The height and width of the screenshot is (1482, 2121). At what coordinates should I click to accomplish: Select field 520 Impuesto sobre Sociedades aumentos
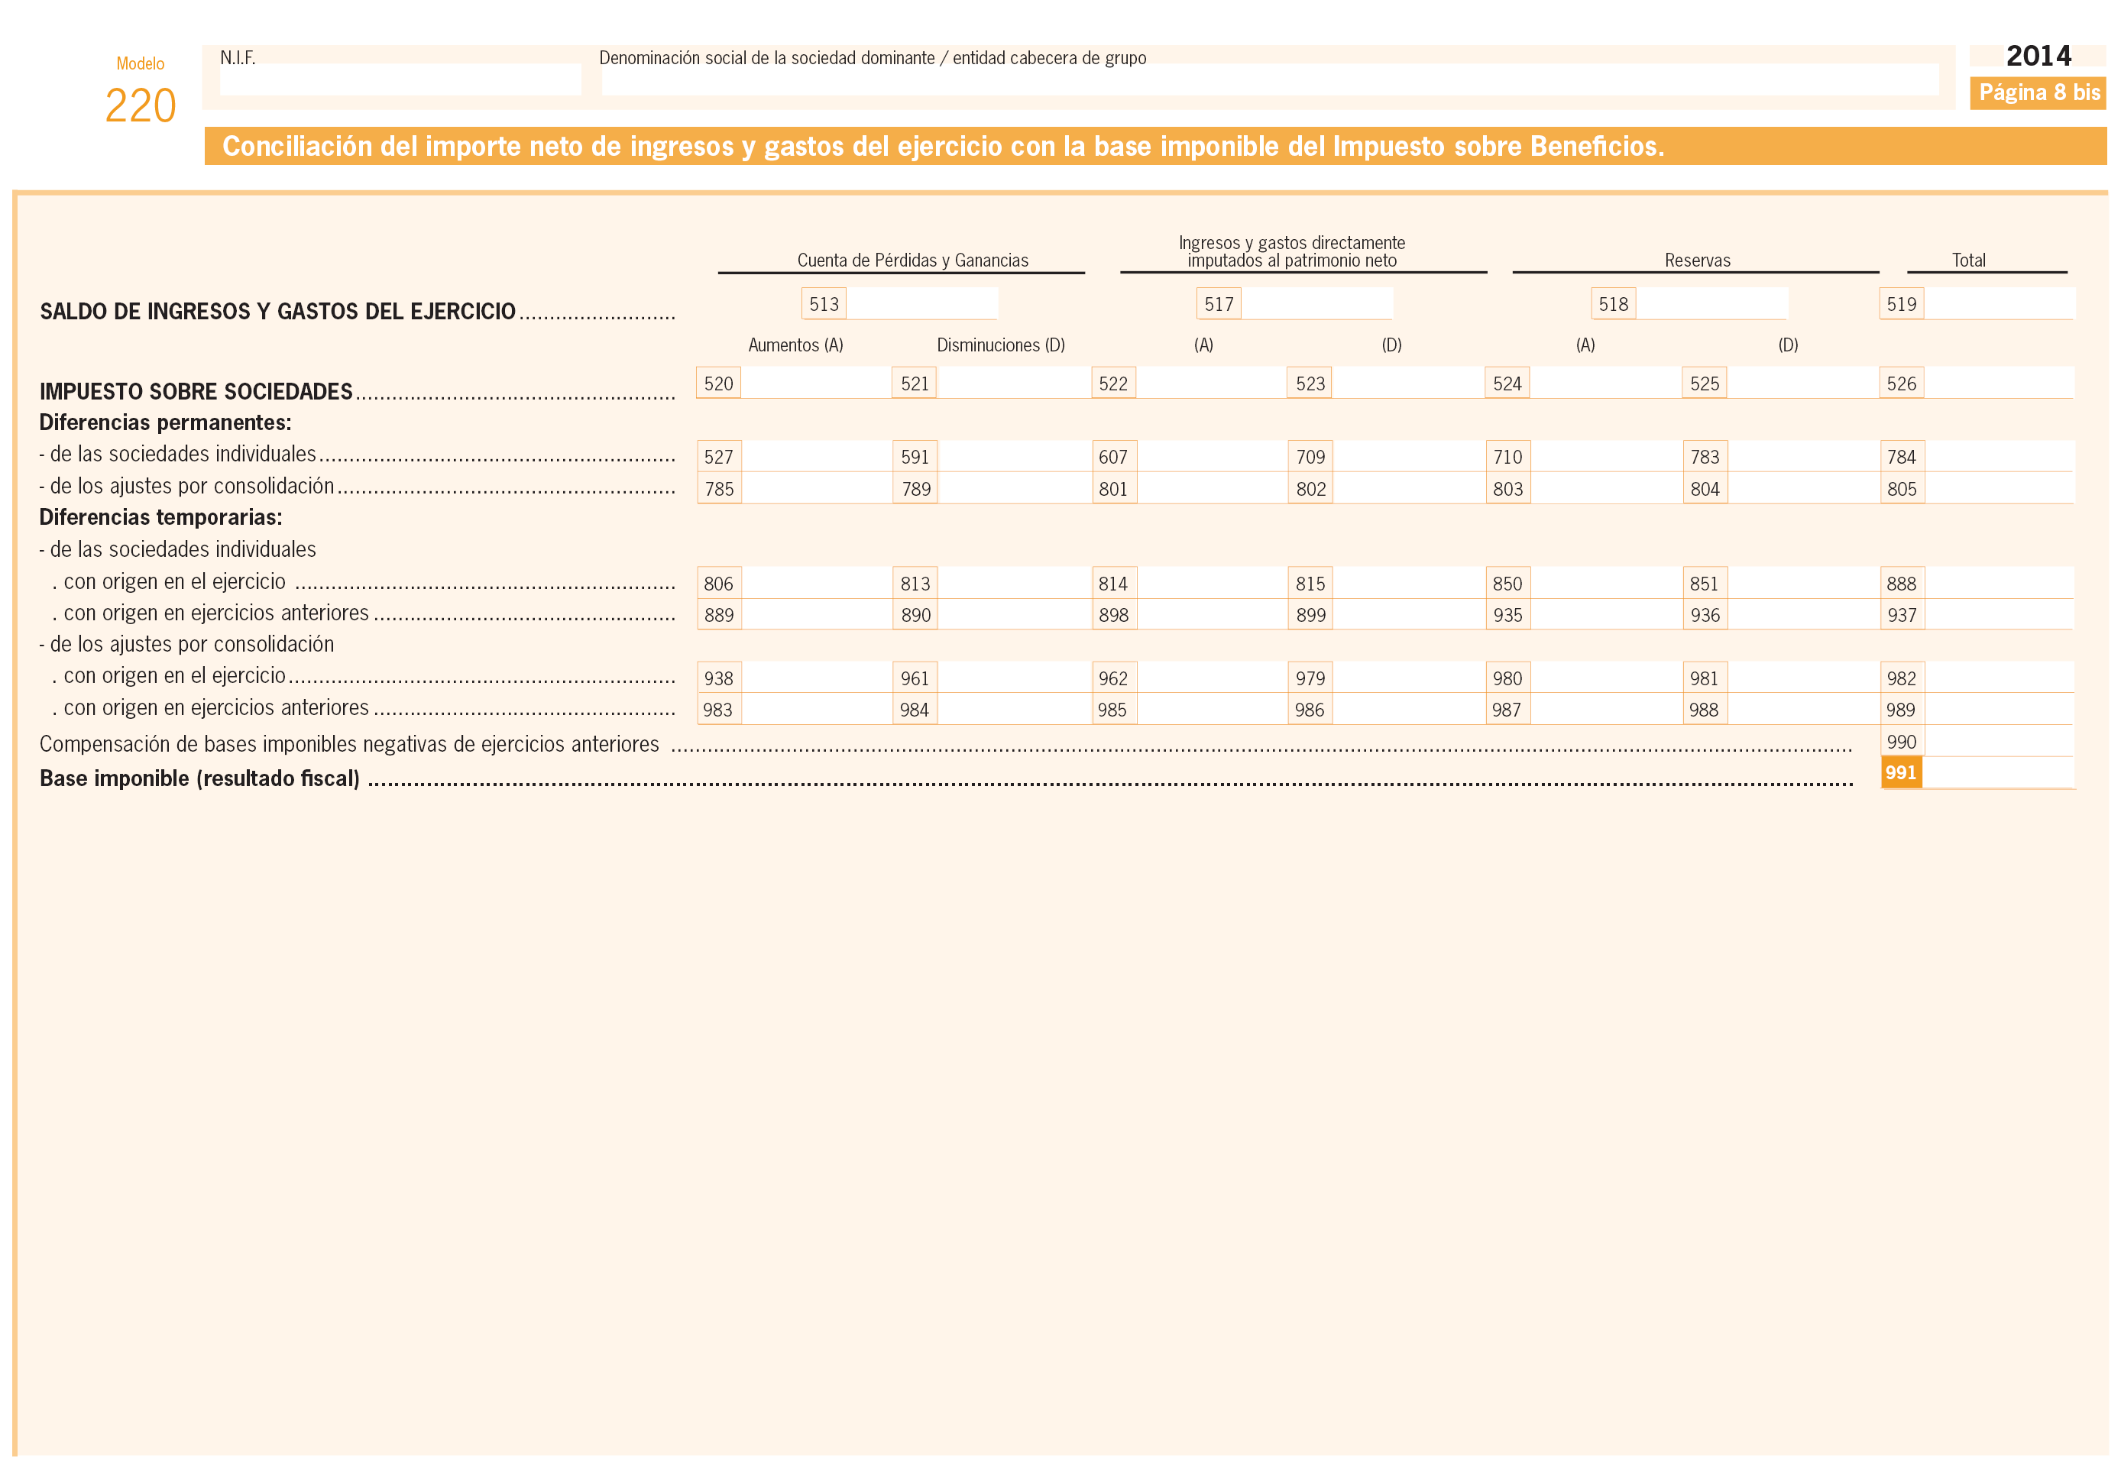tap(816, 383)
